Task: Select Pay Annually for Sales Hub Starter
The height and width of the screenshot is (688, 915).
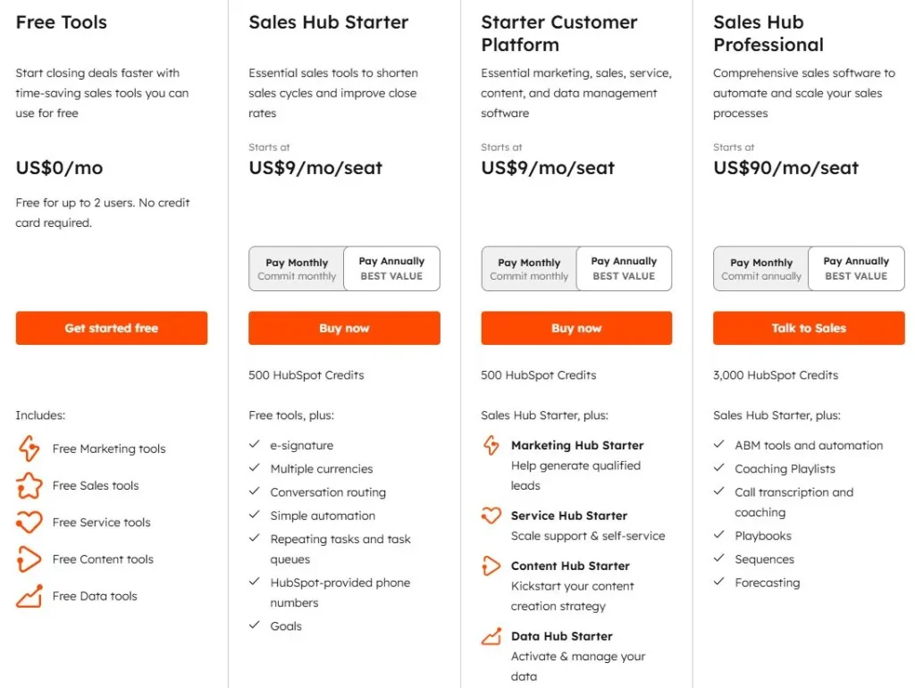Action: pyautogui.click(x=391, y=268)
